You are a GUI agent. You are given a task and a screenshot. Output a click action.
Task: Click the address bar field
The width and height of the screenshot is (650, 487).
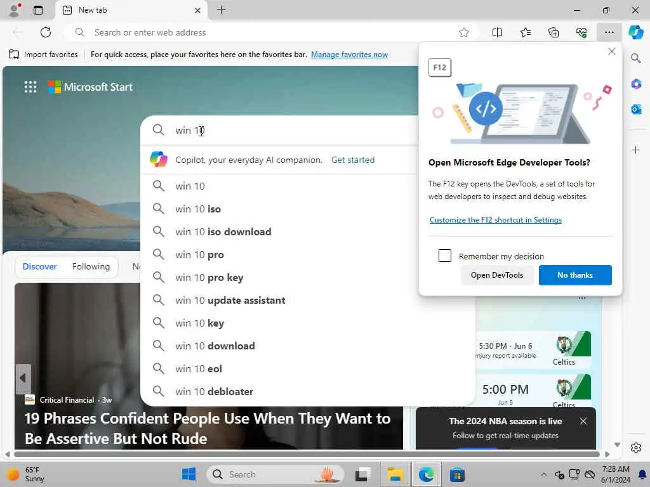[272, 32]
